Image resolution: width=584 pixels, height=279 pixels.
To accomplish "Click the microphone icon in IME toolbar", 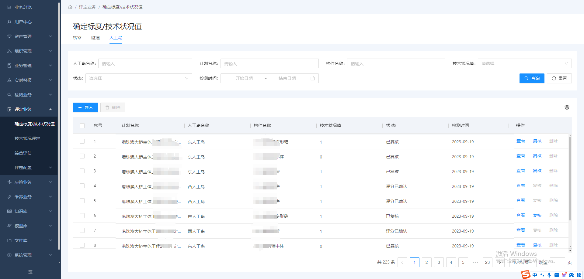I will click(549, 275).
